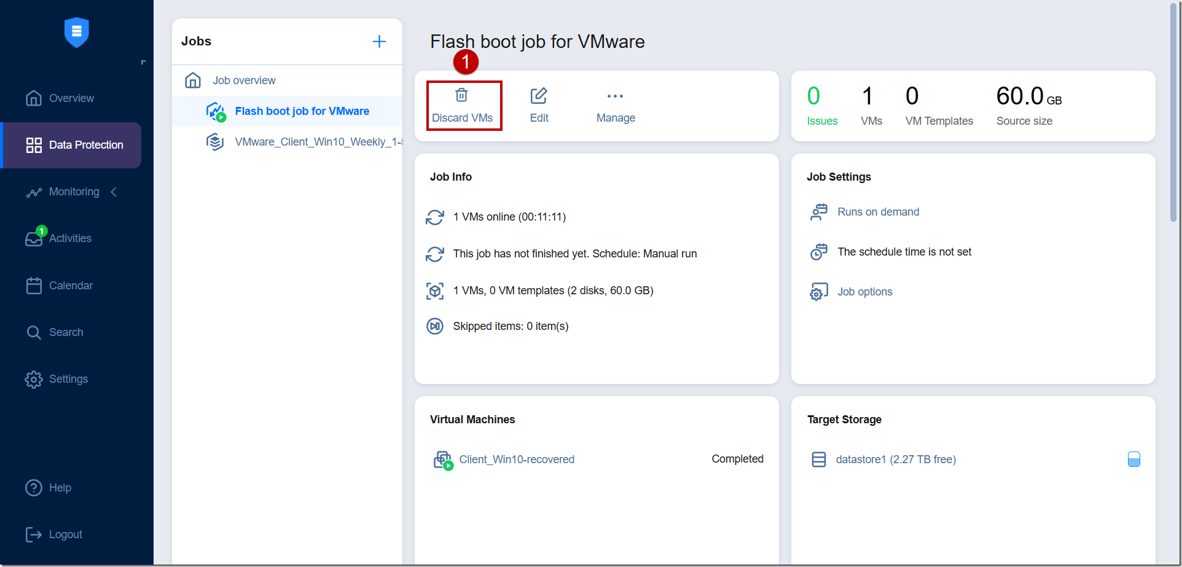
Task: Click the page vertical scrollbar
Action: (x=1173, y=114)
